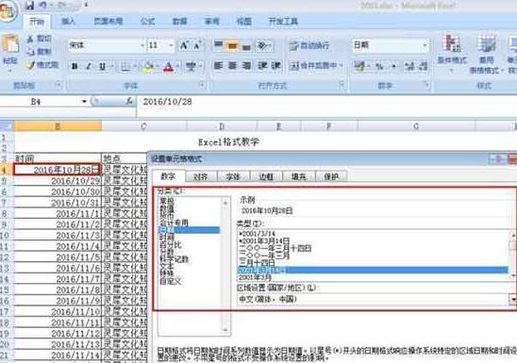Toggle underline formatting

(x=103, y=67)
